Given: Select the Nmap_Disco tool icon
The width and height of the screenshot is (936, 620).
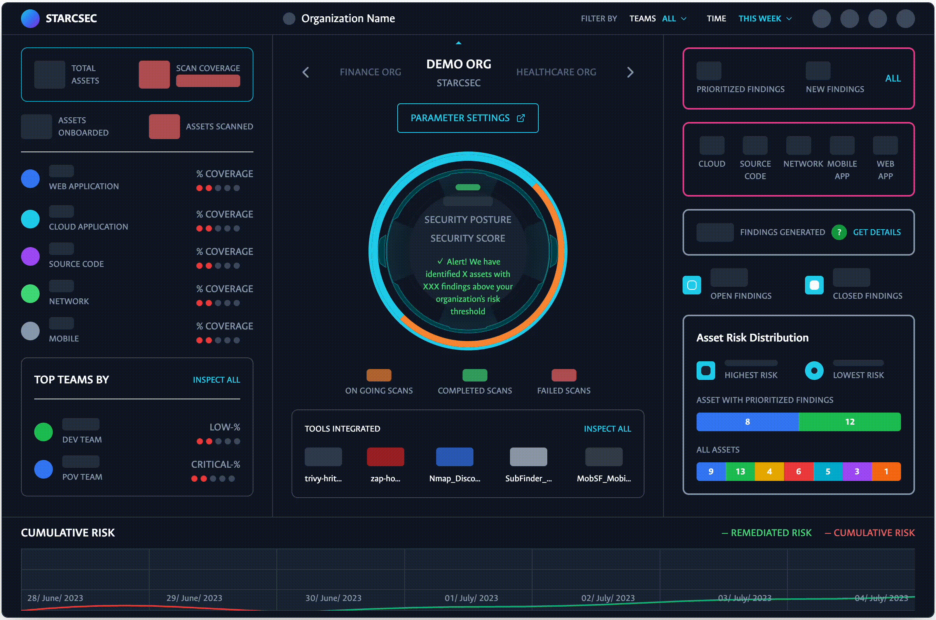Looking at the screenshot, I should pyautogui.click(x=454, y=457).
